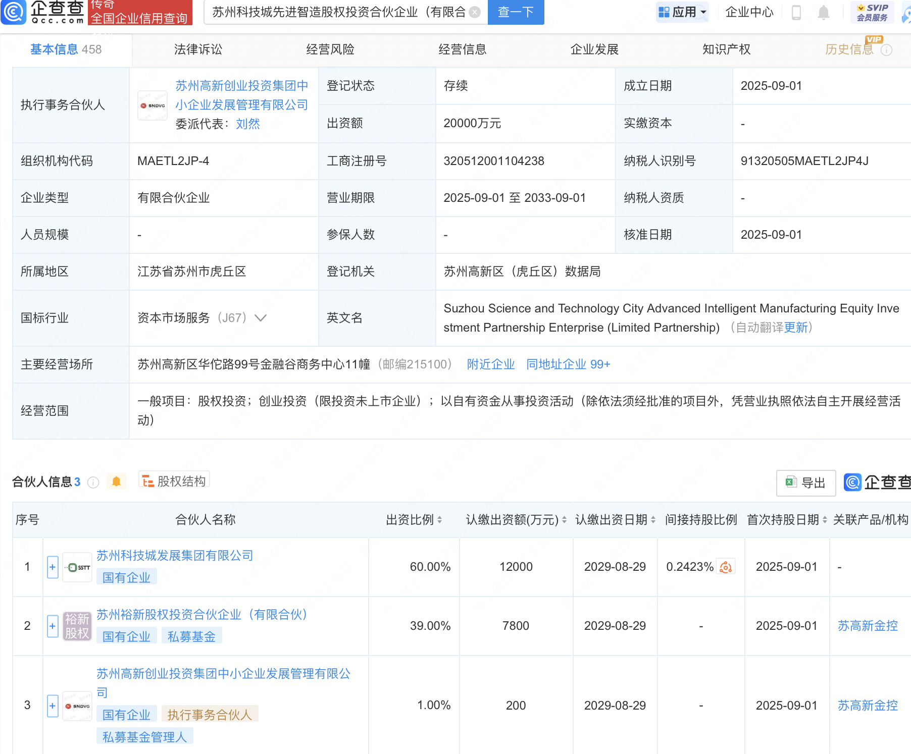Open 苏州高新创业投资集团中小企业发展管理有限公司 partner link
Image resolution: width=911 pixels, height=754 pixels.
(x=223, y=683)
